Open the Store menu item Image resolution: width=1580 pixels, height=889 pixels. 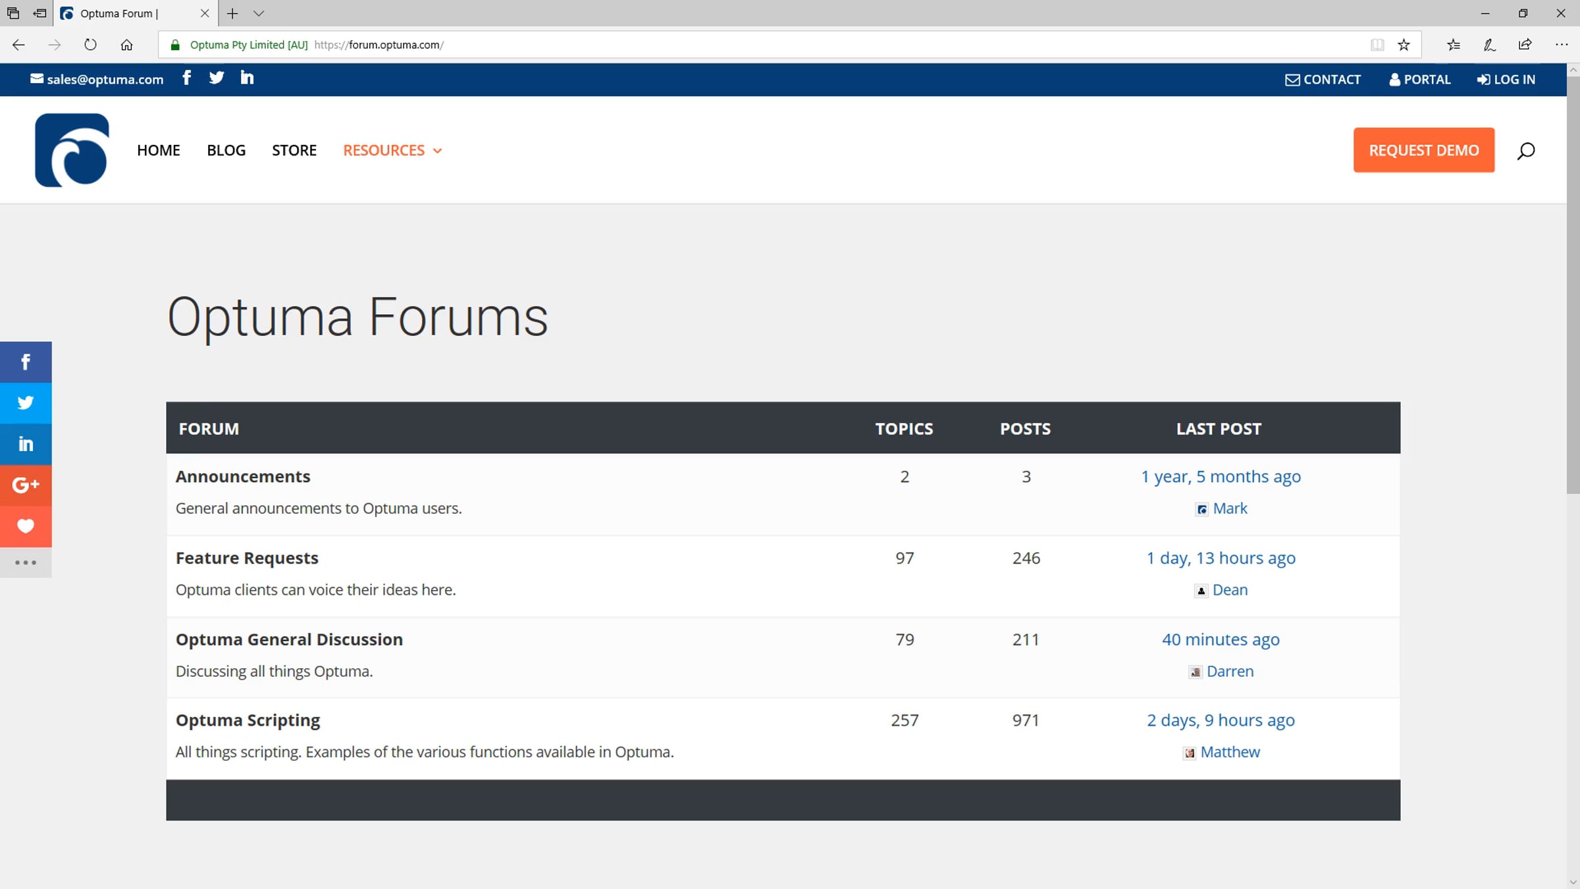[294, 151]
